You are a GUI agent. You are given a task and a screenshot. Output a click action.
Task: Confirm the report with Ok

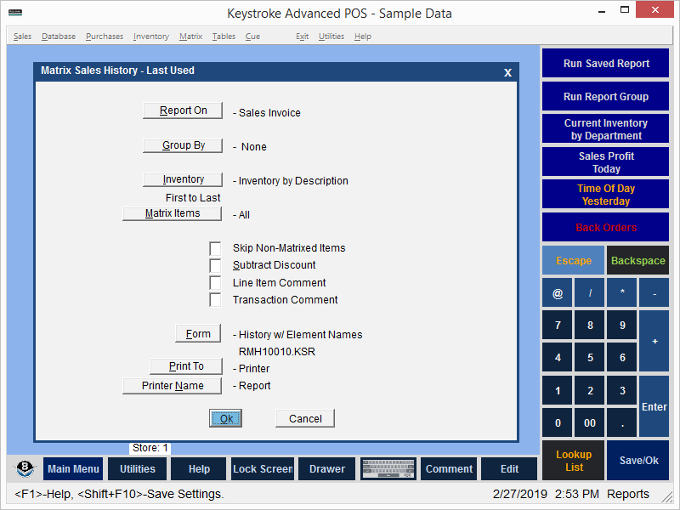coord(225,418)
